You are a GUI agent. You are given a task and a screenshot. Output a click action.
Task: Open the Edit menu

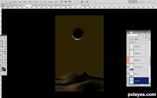[10, 2]
